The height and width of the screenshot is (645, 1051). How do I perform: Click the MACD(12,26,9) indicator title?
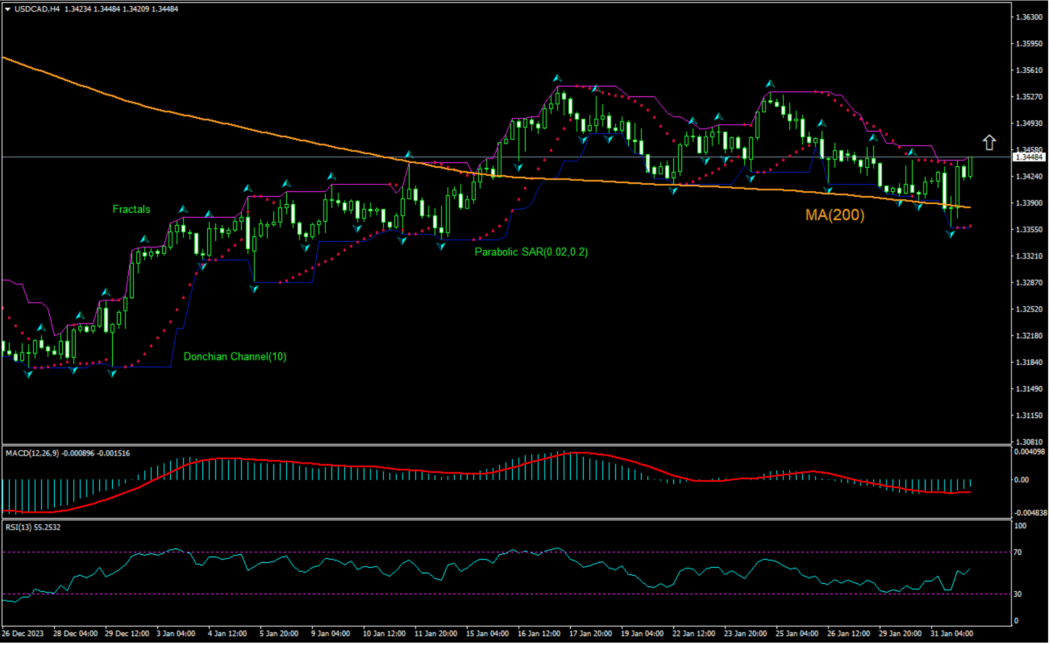tap(32, 454)
